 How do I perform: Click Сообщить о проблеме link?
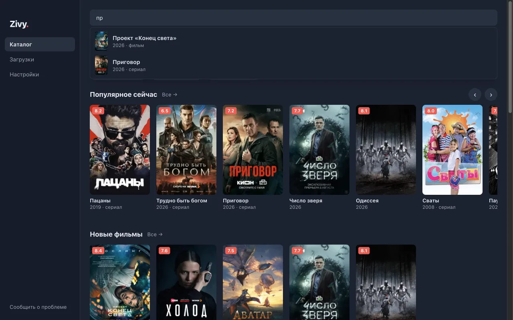click(38, 307)
